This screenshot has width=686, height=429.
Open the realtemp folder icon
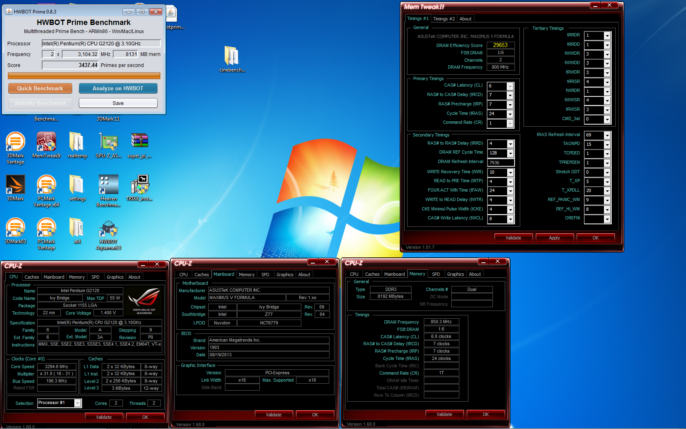pyautogui.click(x=77, y=145)
